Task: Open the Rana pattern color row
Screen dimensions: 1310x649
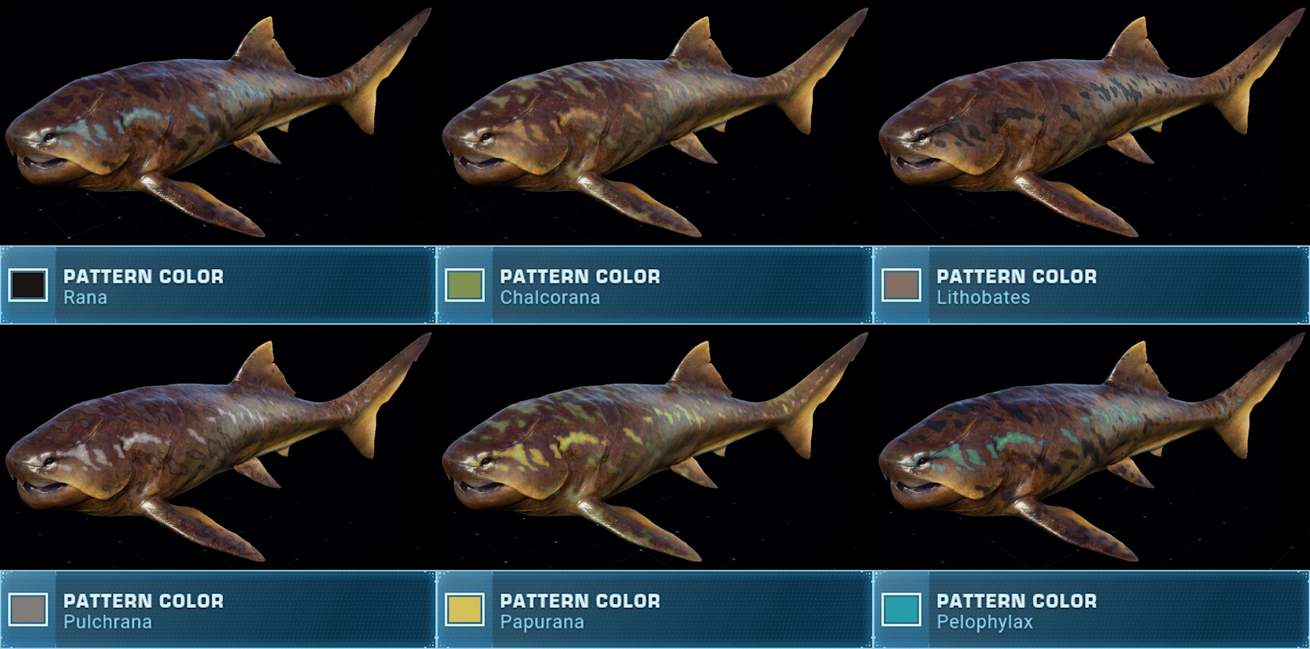Action: click(x=218, y=285)
